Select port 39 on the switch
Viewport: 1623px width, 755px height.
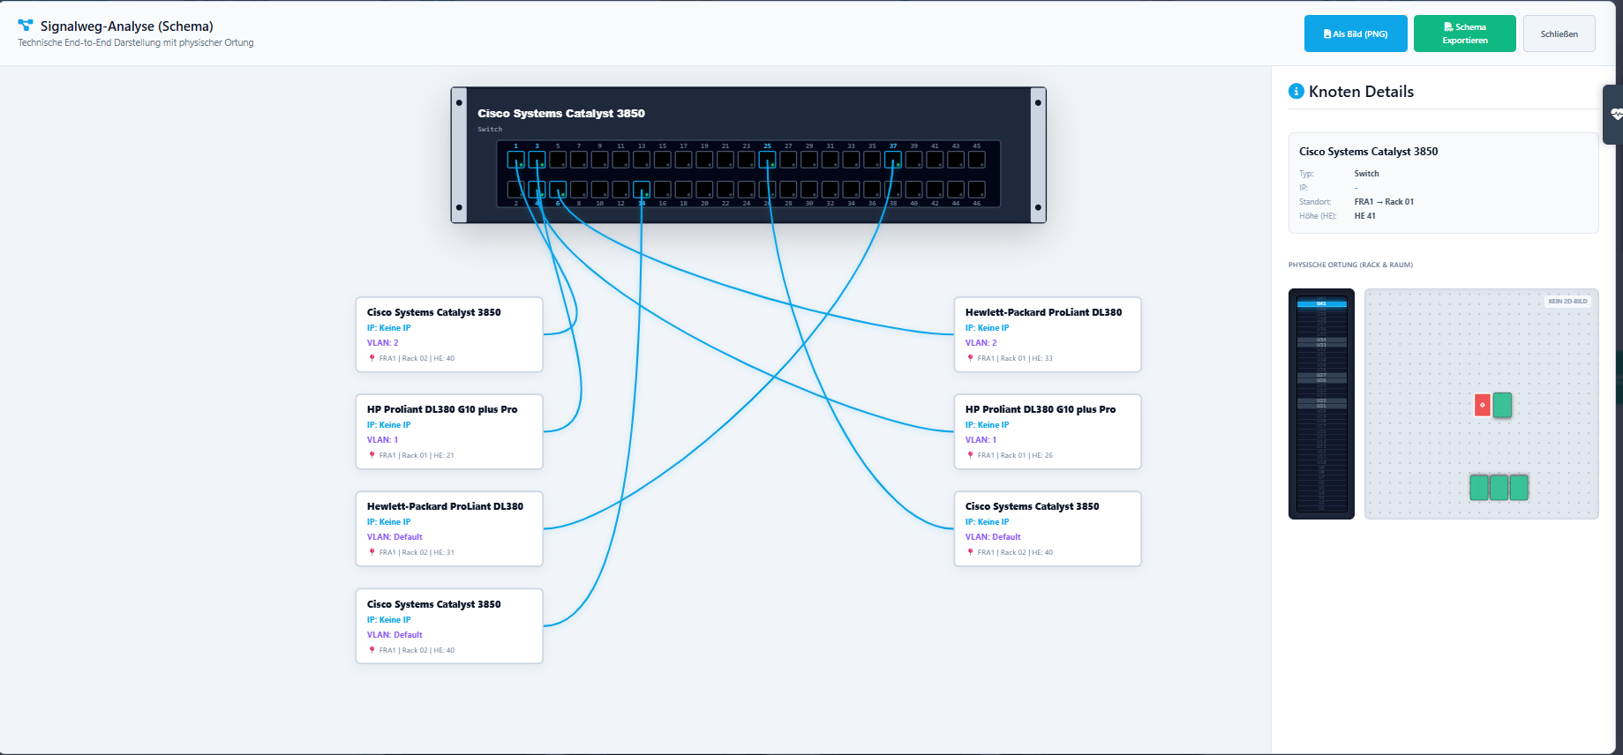click(914, 160)
